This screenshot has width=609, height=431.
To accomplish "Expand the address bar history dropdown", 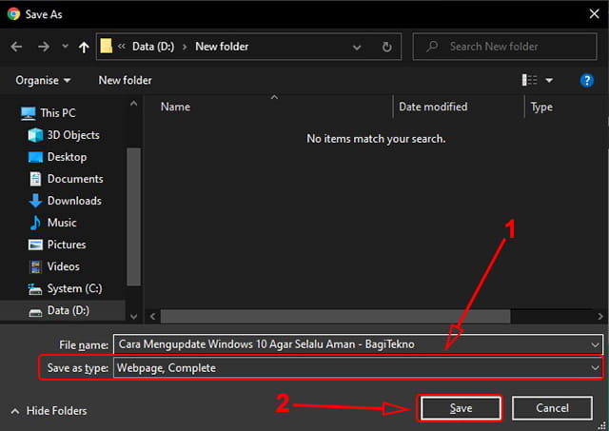I will 357,48.
